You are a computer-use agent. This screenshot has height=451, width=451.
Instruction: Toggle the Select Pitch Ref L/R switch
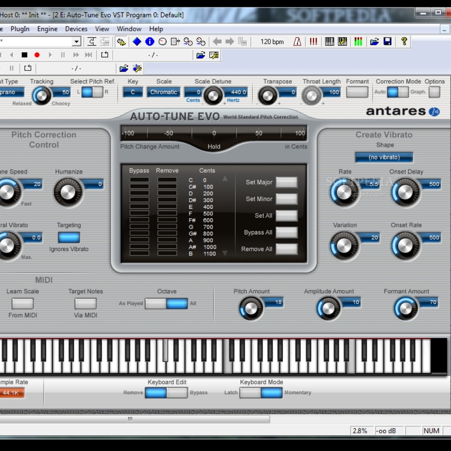[x=92, y=92]
